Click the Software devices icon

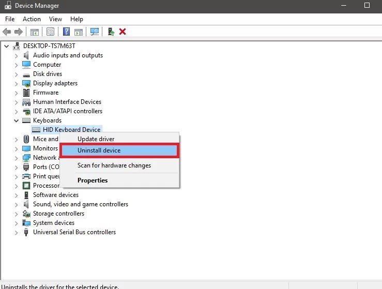[x=26, y=195]
